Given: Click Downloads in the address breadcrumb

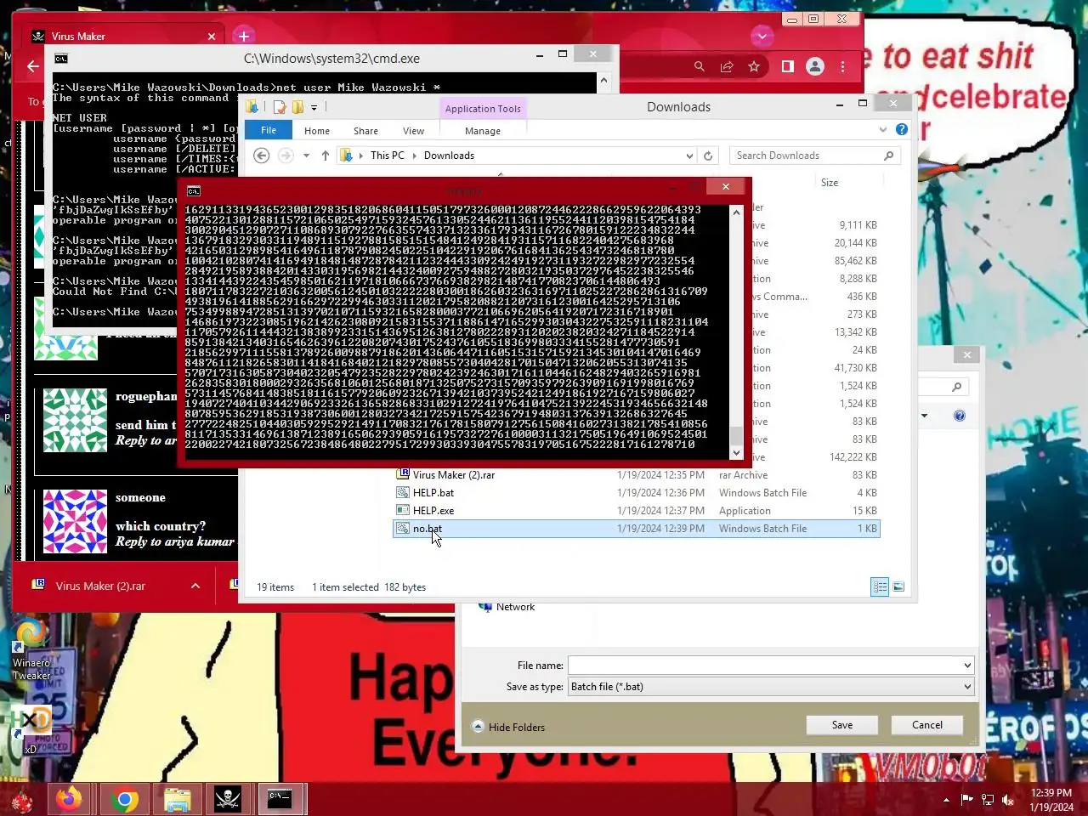Looking at the screenshot, I should 449,156.
